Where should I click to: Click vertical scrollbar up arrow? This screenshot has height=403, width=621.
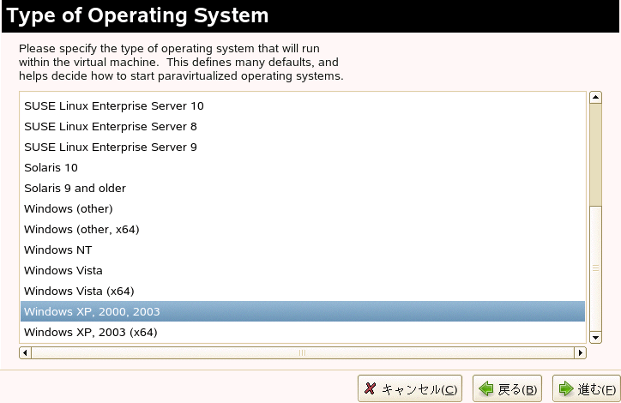[595, 98]
